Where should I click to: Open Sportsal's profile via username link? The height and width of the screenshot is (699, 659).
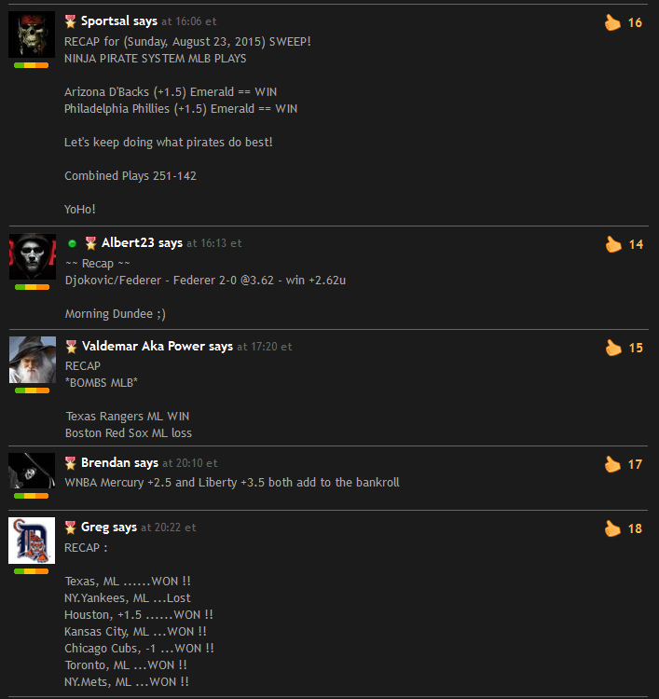pyautogui.click(x=106, y=21)
